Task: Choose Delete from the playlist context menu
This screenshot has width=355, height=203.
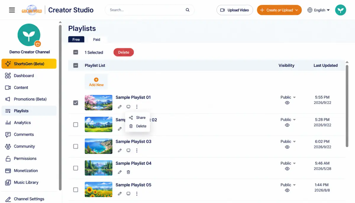Action: tap(138, 126)
